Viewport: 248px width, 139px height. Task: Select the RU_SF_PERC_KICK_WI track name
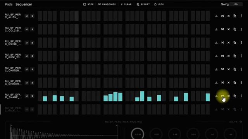click(x=14, y=56)
